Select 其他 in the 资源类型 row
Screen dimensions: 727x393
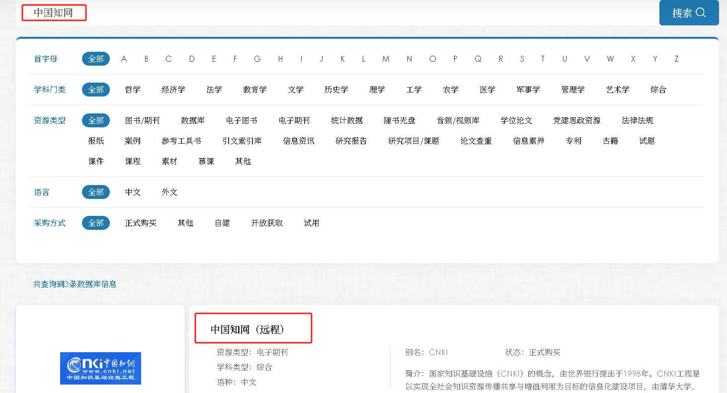click(243, 161)
